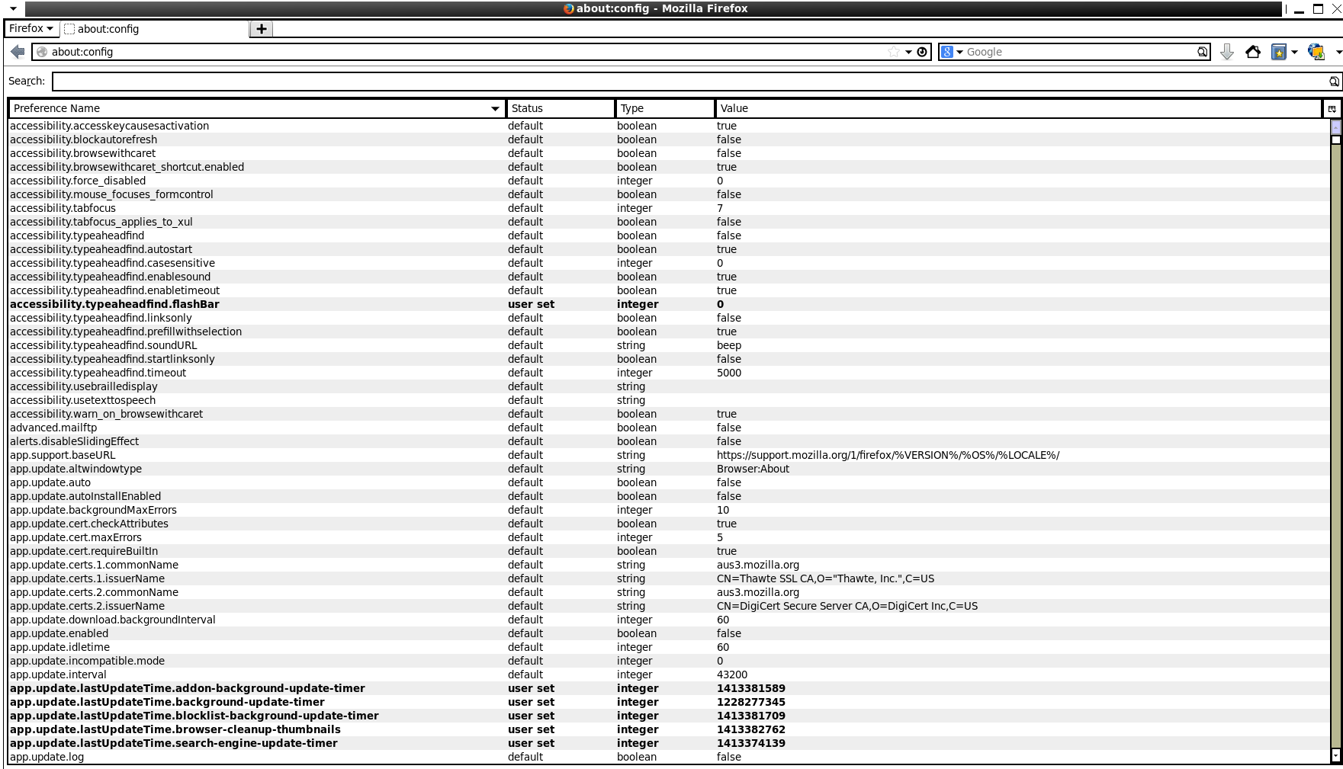Focus the about:config Search field
The image size is (1343, 769).
[686, 81]
